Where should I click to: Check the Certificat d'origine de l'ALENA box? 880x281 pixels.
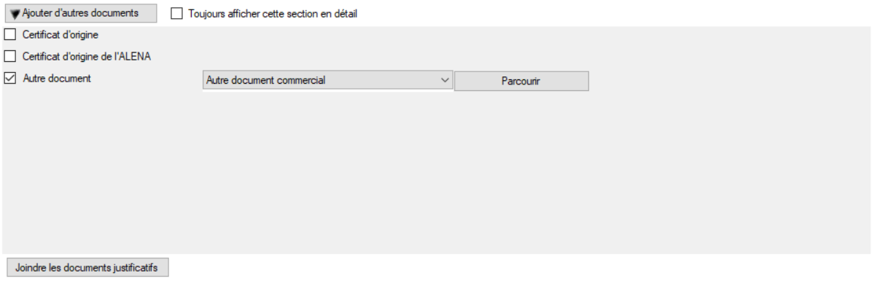(x=10, y=55)
